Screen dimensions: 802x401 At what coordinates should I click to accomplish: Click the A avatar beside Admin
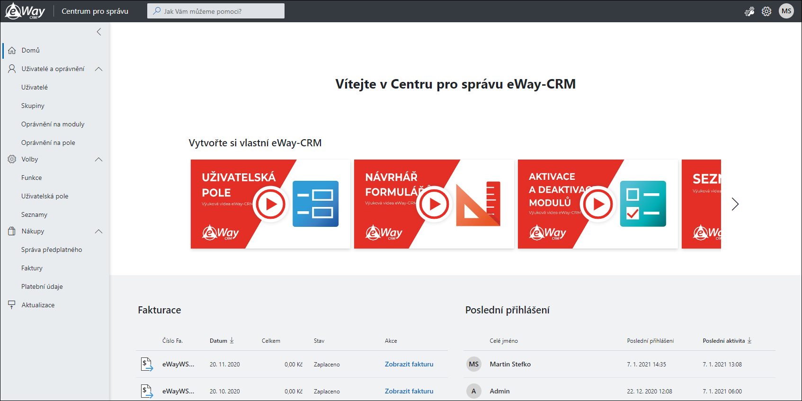(x=474, y=391)
